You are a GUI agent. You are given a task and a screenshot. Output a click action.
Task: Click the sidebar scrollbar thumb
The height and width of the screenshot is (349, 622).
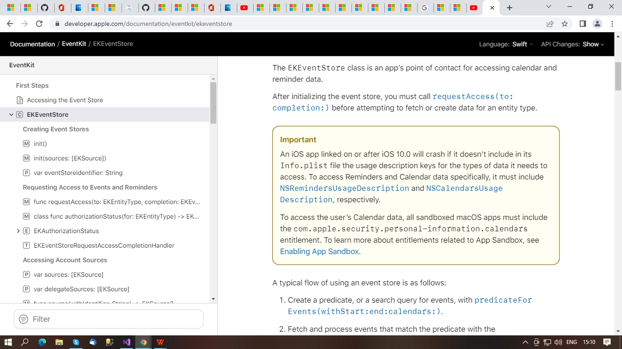(213, 103)
